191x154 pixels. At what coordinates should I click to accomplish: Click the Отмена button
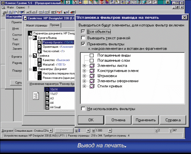click(118, 120)
